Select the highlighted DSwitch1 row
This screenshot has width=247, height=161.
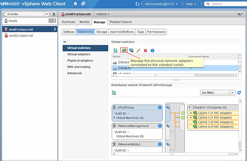[175, 68]
